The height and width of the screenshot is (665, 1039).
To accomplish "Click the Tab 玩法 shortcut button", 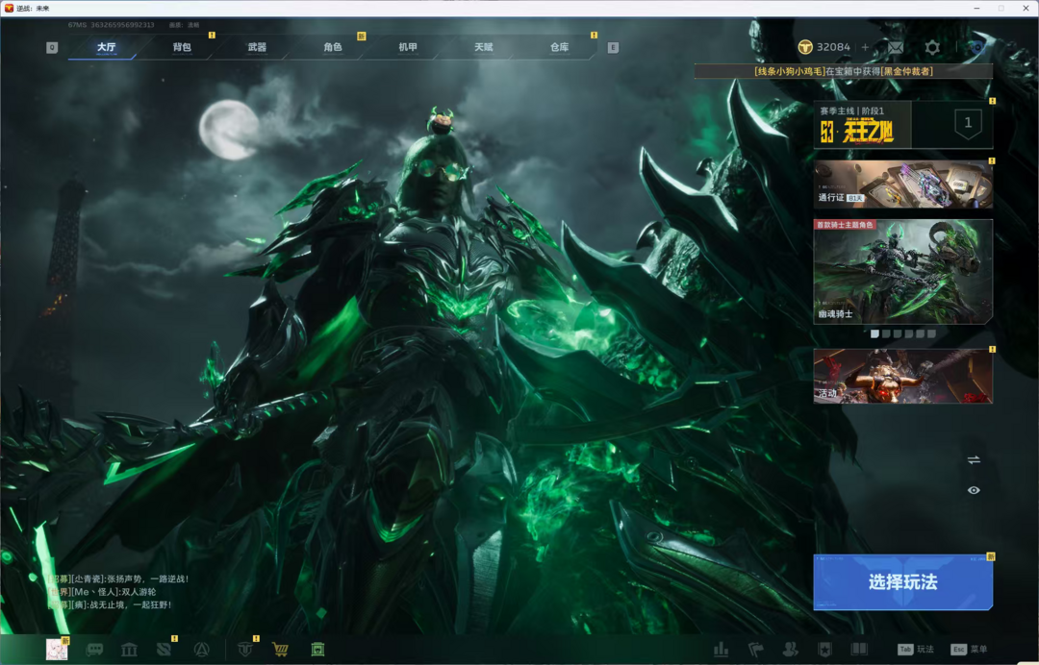I will (x=916, y=650).
